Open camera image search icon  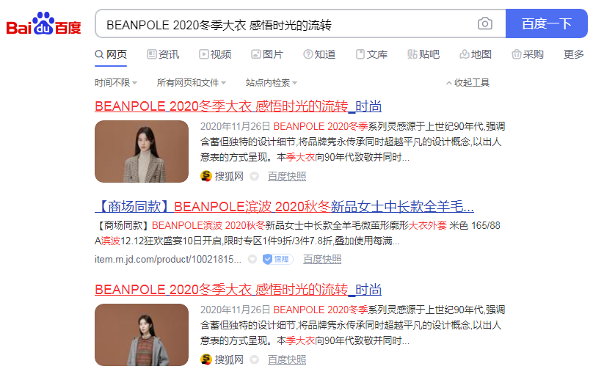coord(484,23)
